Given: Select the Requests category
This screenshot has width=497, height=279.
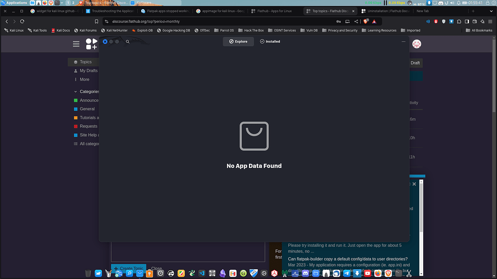Looking at the screenshot, I should pos(88,126).
